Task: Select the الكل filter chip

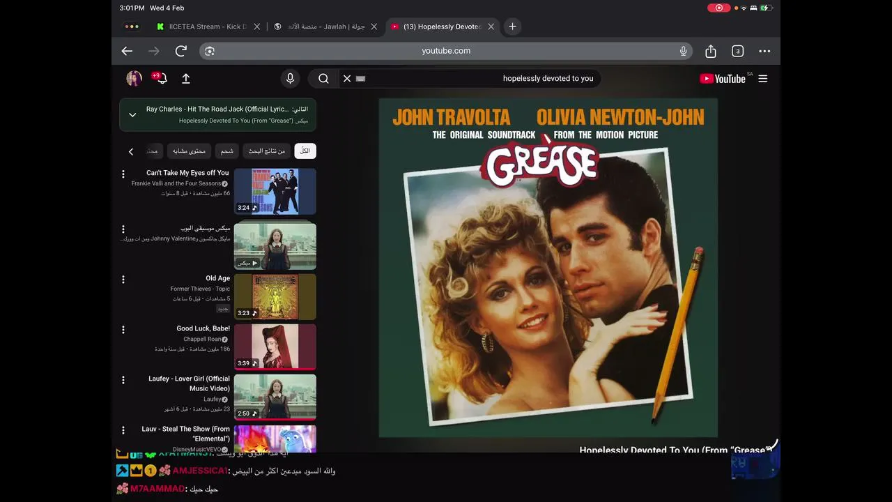Action: click(x=305, y=151)
